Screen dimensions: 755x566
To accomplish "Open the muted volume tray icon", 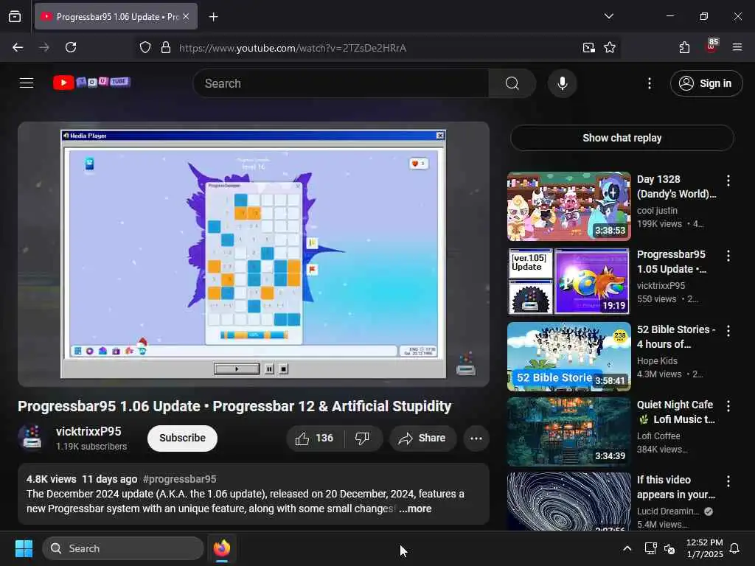I will [x=669, y=548].
